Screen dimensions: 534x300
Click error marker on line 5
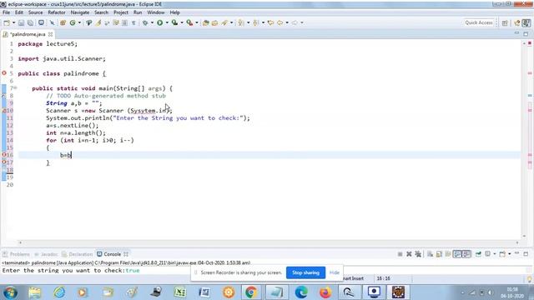tap(4, 73)
